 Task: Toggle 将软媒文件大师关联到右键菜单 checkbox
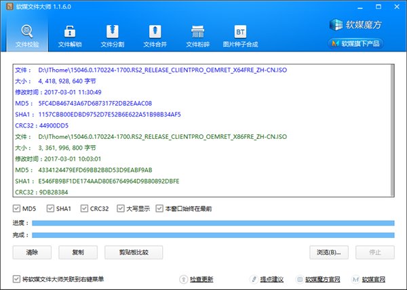click(16, 279)
